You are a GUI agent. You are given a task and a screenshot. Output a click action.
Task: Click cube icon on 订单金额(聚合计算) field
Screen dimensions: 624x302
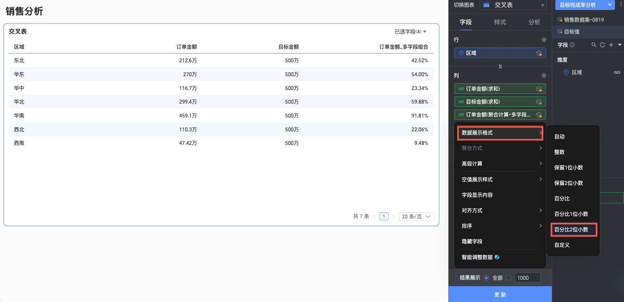click(539, 115)
